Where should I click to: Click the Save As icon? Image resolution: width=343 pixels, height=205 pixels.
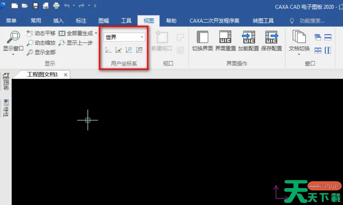pos(46,6)
